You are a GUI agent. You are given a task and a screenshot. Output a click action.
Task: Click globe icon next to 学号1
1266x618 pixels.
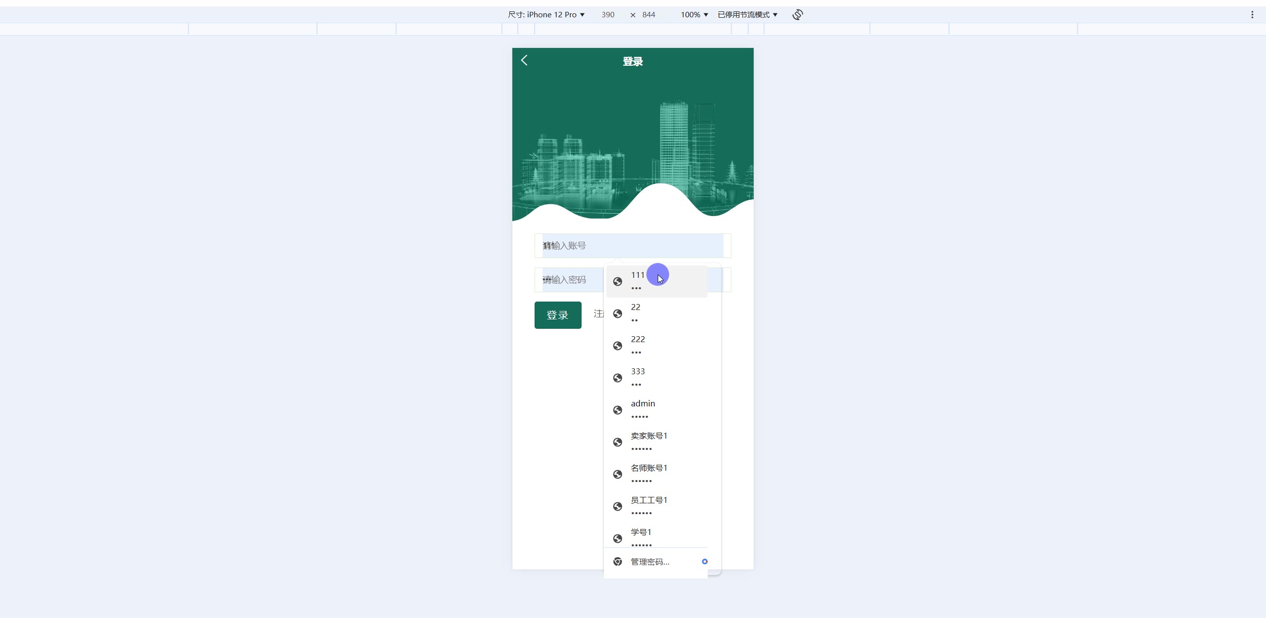pos(618,538)
